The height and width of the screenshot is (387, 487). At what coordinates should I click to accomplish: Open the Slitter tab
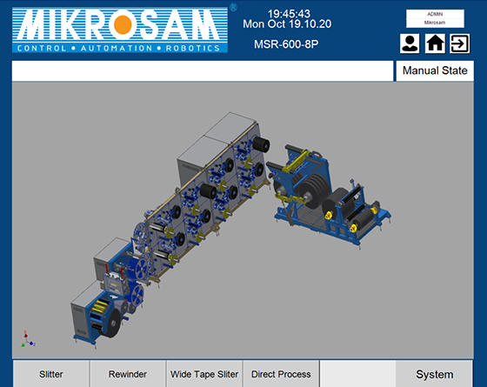(x=51, y=374)
